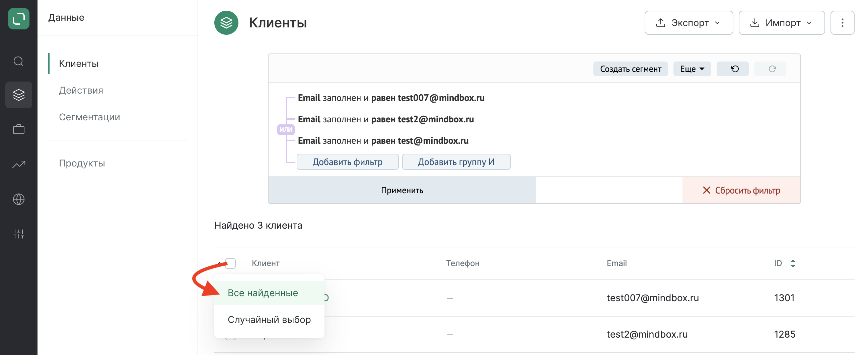Viewport: 868px width, 355px height.
Task: Select the Data layers sidebar icon
Action: point(18,95)
